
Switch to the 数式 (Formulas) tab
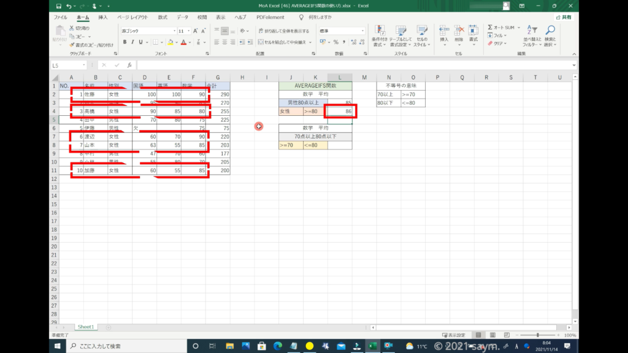click(x=163, y=18)
